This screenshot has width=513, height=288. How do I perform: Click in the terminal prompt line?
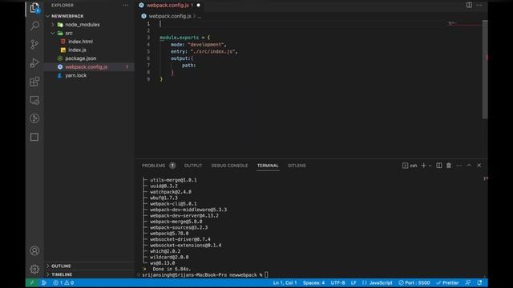[204, 275]
